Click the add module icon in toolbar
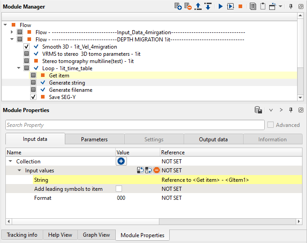This screenshot has width=307, height=243. (x=178, y=7)
